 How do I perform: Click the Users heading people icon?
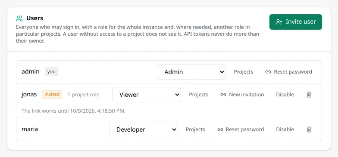point(19,18)
